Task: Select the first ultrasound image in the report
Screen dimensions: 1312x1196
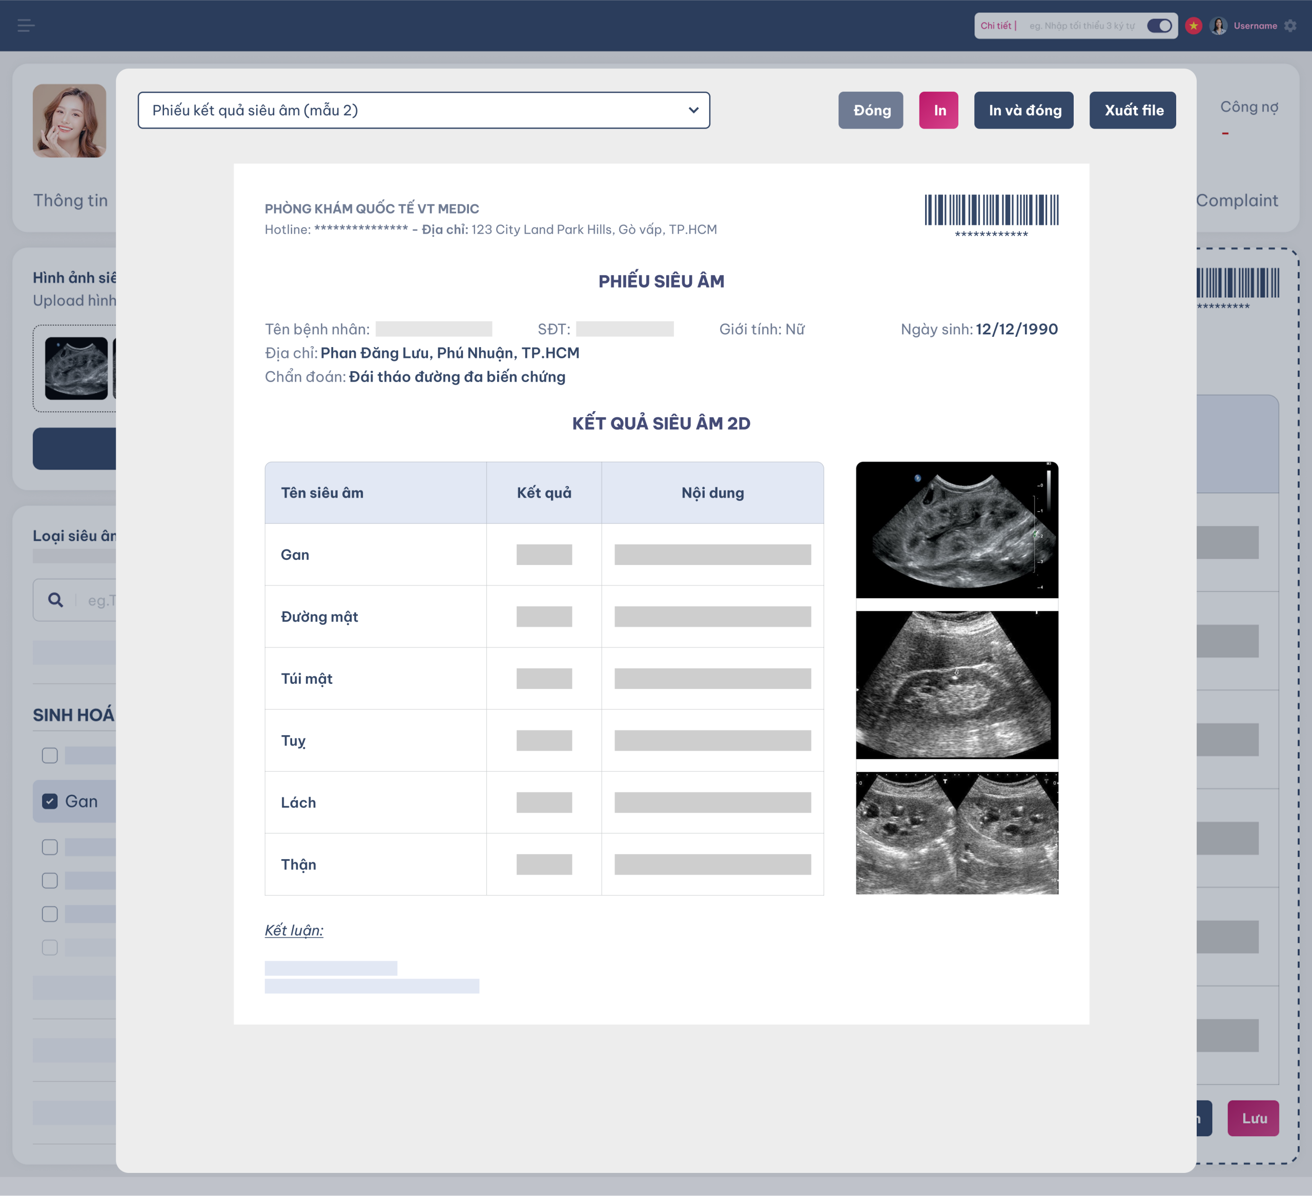Action: coord(957,530)
